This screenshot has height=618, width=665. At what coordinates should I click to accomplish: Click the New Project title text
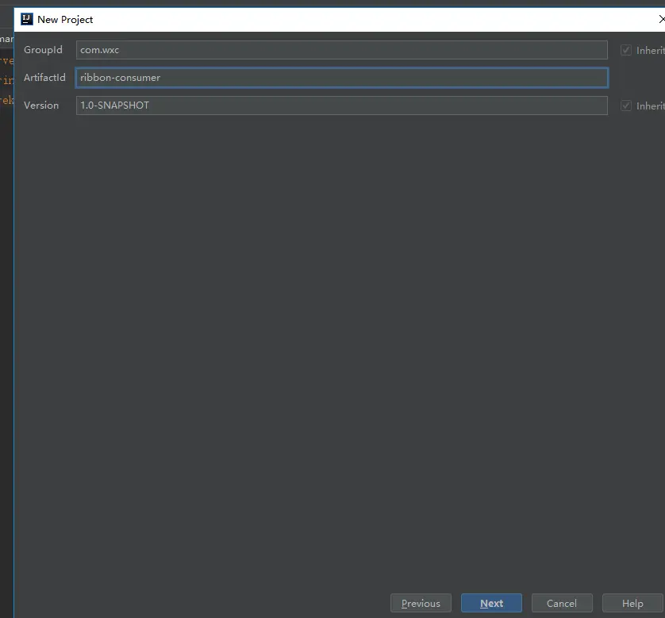click(65, 20)
